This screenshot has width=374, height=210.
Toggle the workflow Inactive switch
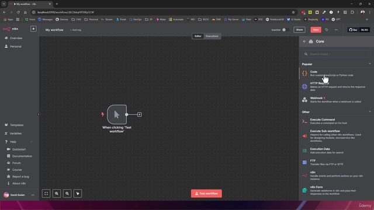pyautogui.click(x=285, y=30)
